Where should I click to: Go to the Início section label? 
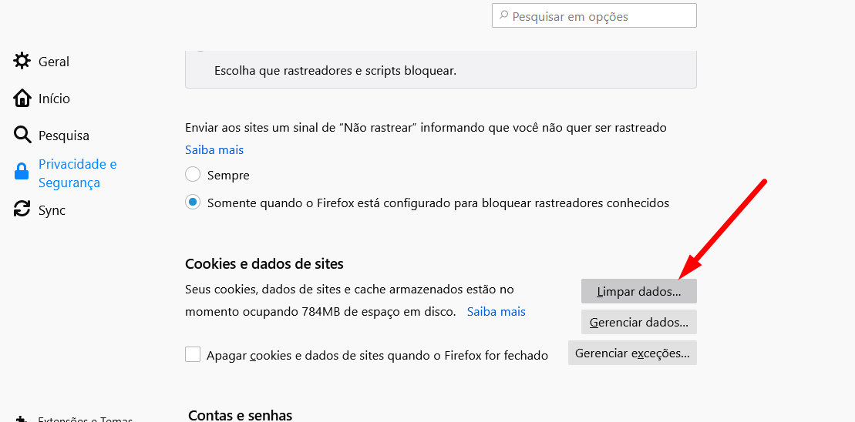[54, 99]
